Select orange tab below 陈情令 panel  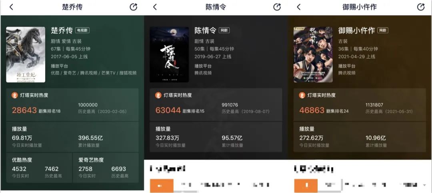pyautogui.click(x=162, y=185)
